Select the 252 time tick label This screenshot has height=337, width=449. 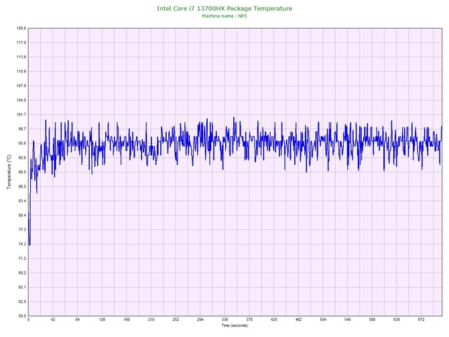[176, 320]
